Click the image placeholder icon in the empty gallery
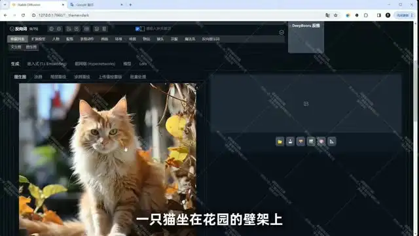 (306, 103)
